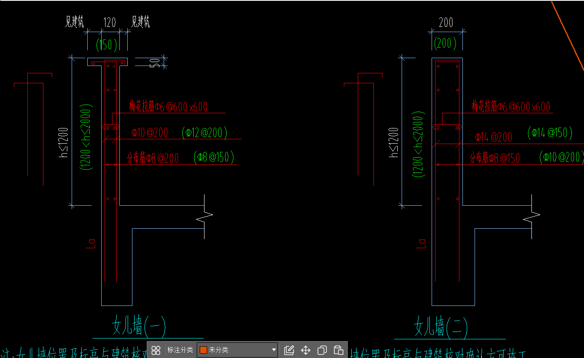584x358 pixels.
Task: Select the 120 width dimension
Action: pos(110,22)
